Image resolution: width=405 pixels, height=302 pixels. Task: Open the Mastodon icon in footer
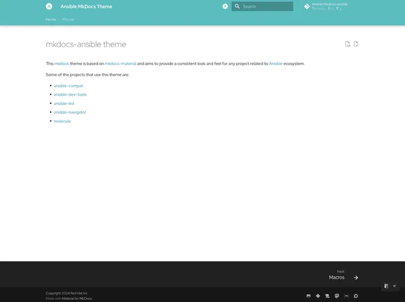point(337,296)
